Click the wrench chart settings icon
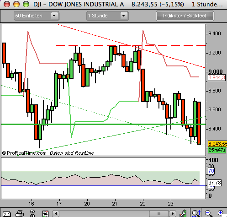Image resolution: width=227 pixels, height=217 pixels. point(183,213)
